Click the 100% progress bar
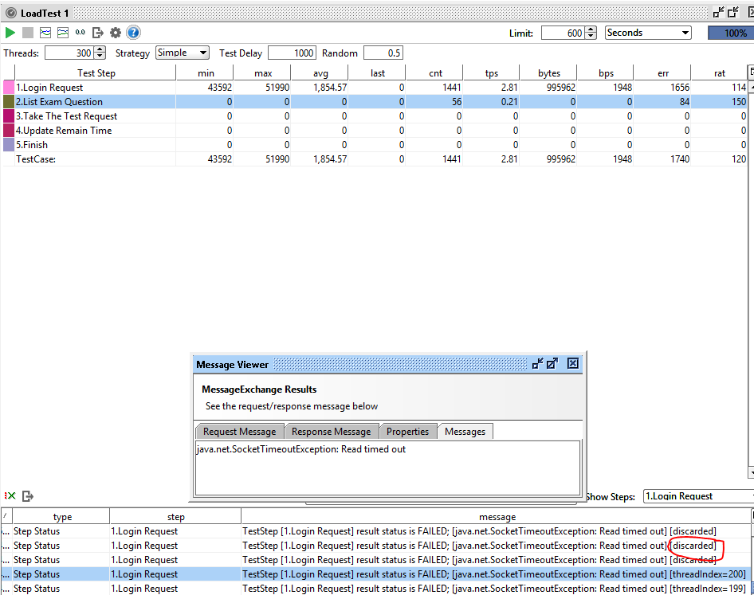 (x=728, y=33)
